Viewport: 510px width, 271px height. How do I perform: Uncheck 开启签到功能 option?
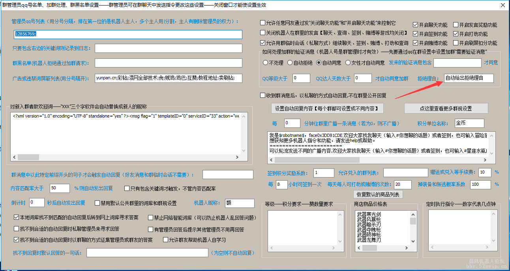(x=415, y=34)
